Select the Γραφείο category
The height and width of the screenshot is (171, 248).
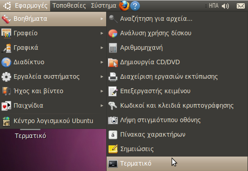pos(53,33)
